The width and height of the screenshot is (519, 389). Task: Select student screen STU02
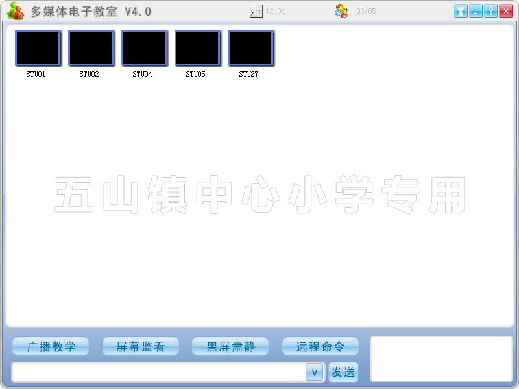[91, 49]
